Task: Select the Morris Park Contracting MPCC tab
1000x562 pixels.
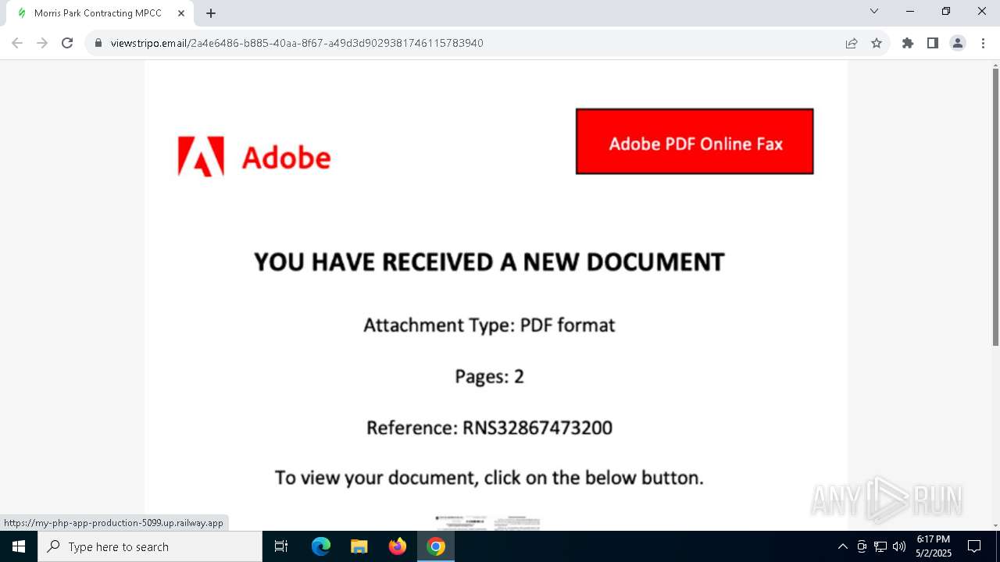Action: [x=100, y=13]
